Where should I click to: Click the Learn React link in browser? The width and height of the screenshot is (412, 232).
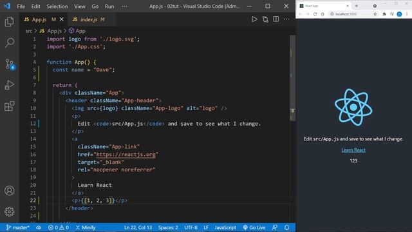pos(353,150)
